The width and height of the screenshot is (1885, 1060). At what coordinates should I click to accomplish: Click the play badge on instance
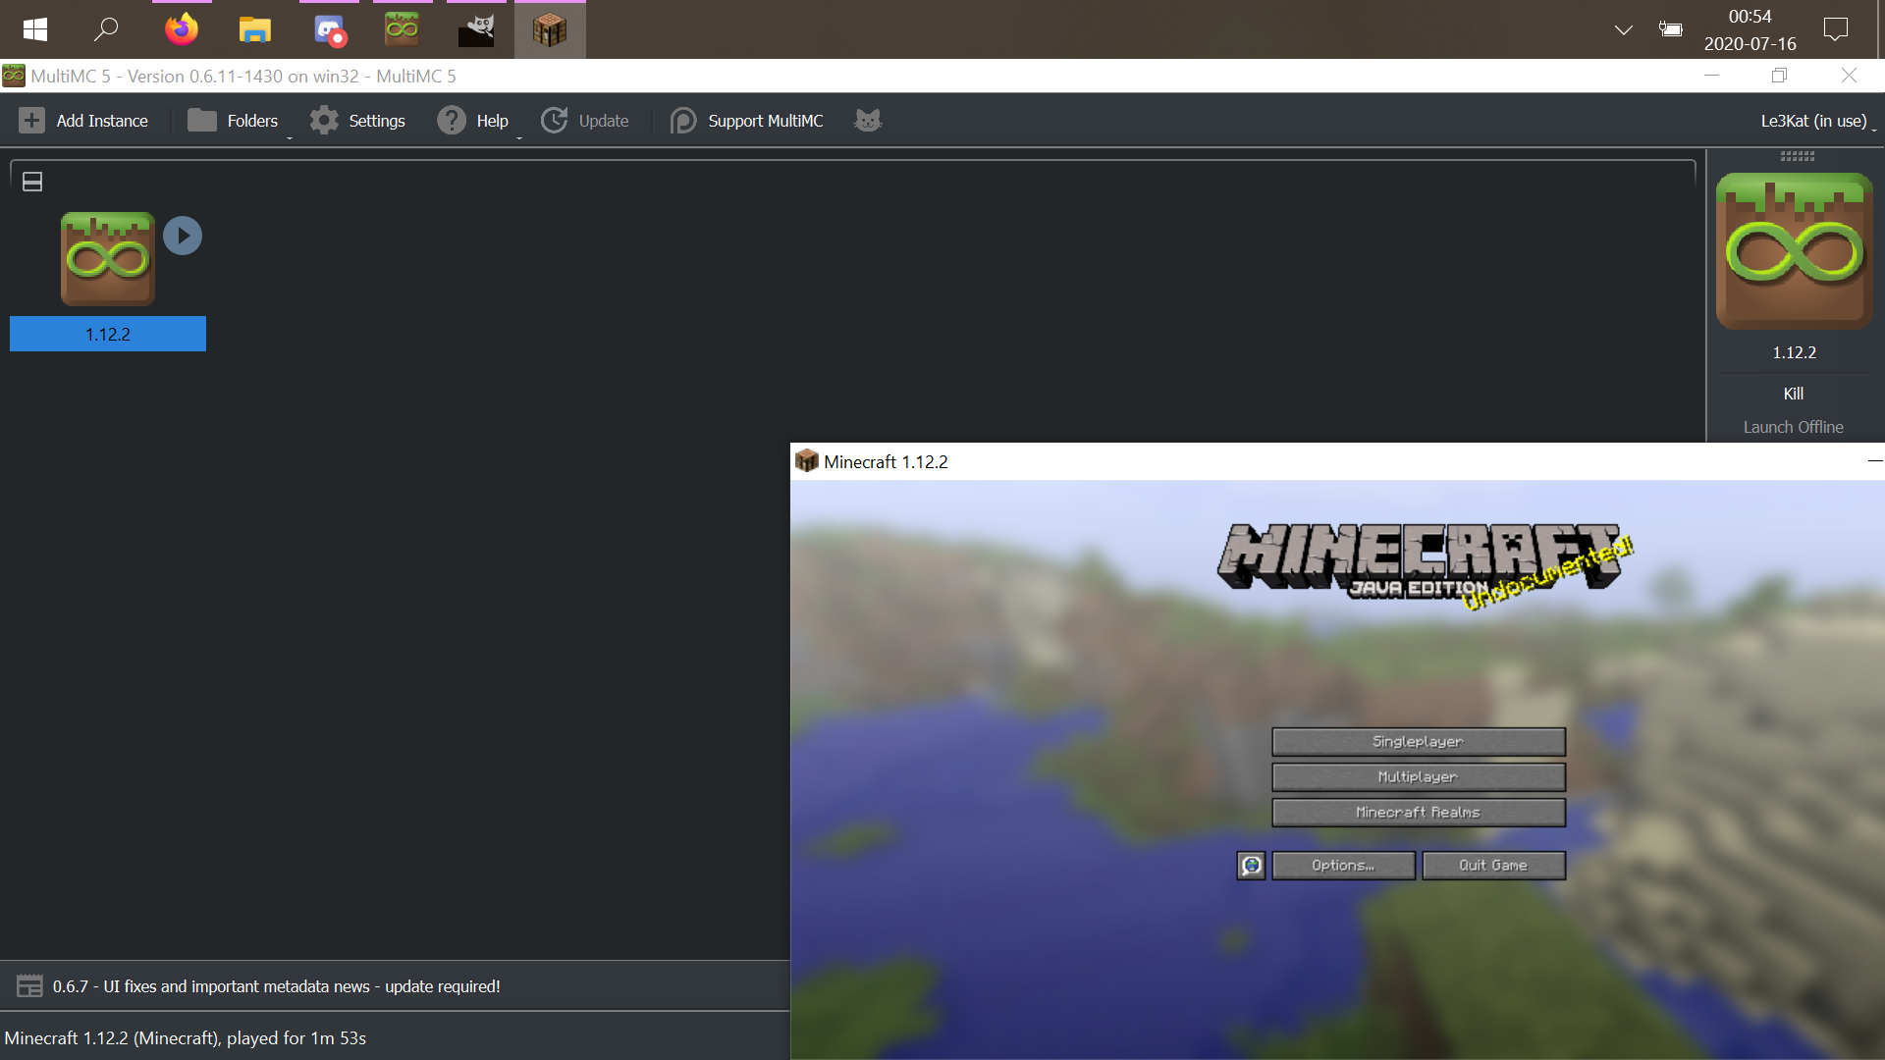183,236
